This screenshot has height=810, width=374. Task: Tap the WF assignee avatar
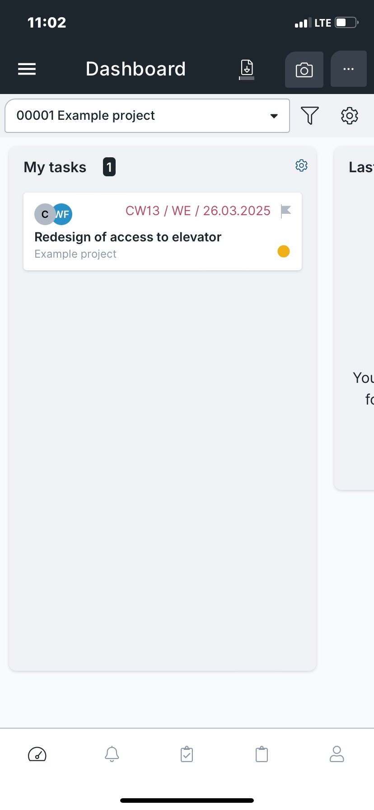pos(63,214)
